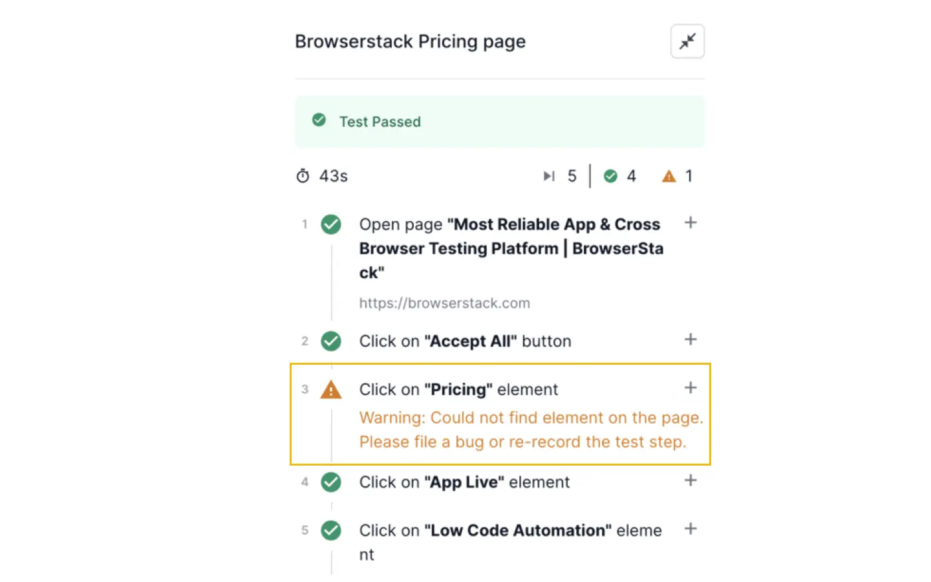Viewport: 931px width, 582px height.
Task: Click step 1 green status checkmark
Action: (331, 224)
